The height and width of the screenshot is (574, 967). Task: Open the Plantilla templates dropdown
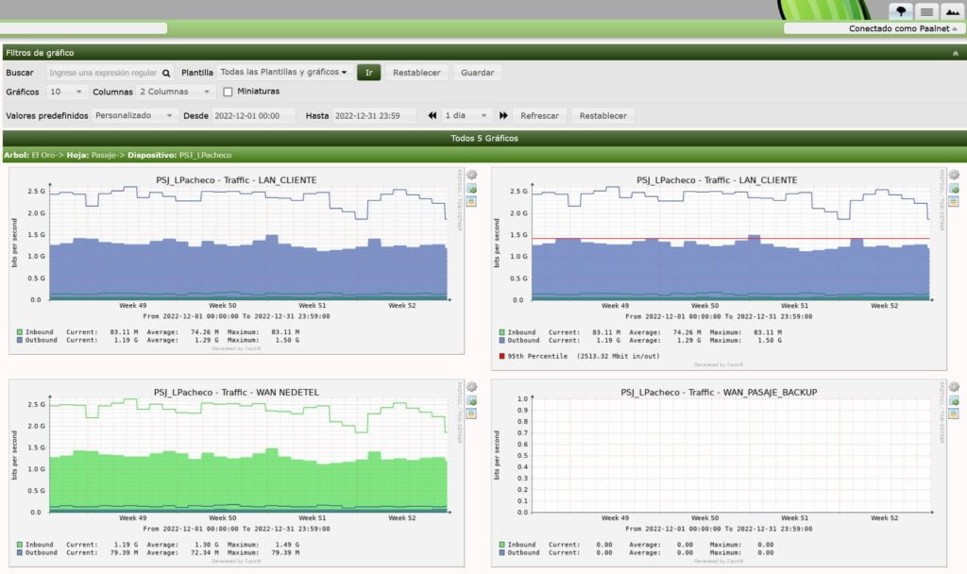pos(283,73)
